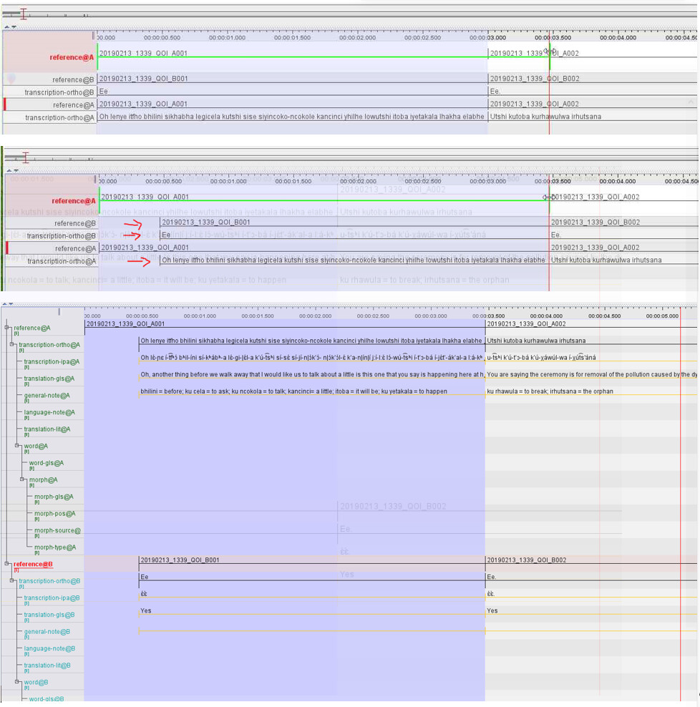Screen dimensions: 700x707
Task: Click the zoom slider above the top timeline
Action: tap(24, 14)
